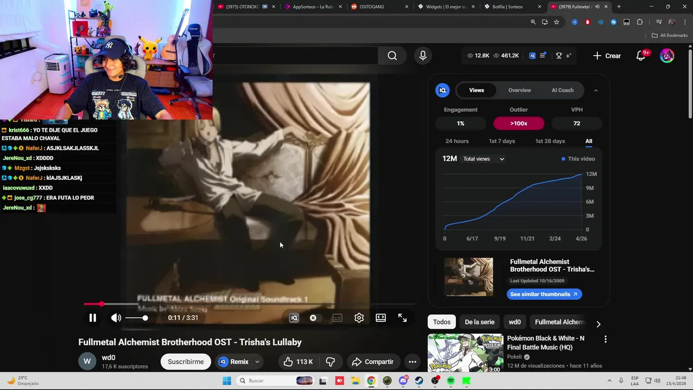Switch to the BotRix Sorteos browser tab
Screen dimensions: 693x390
(x=508, y=6)
